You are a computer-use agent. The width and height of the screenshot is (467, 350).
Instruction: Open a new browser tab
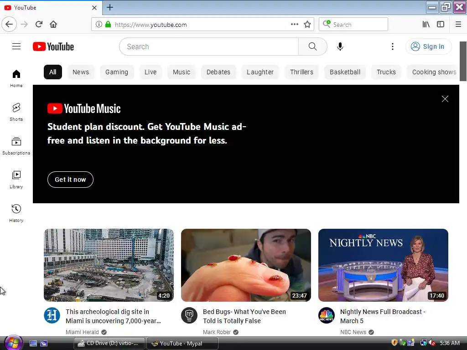coord(109,7)
